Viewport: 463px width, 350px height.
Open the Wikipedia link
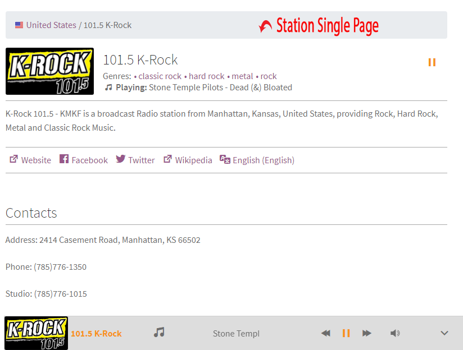coord(193,160)
